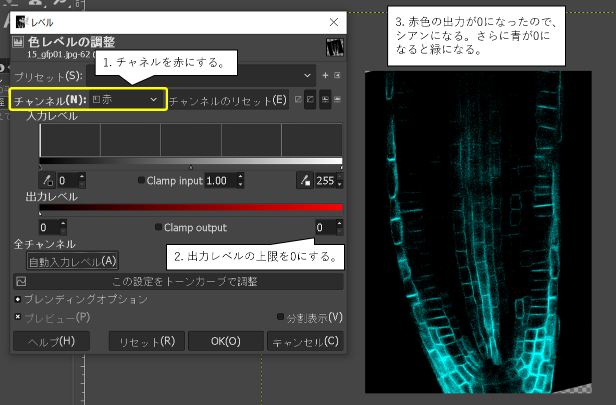
Task: Toggle the 分割表示(V) checkbox
Action: coord(281,317)
